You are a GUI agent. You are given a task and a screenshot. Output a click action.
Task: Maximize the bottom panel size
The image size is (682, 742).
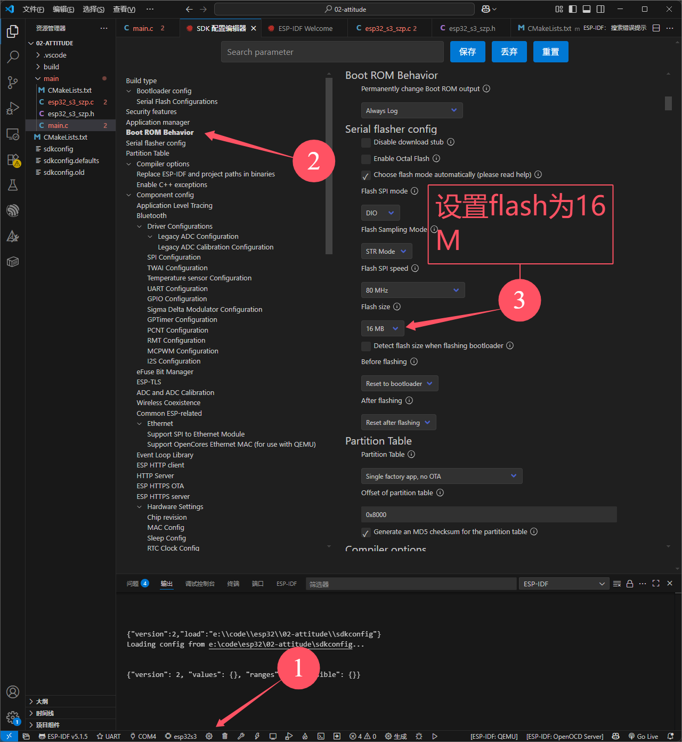tap(656, 584)
